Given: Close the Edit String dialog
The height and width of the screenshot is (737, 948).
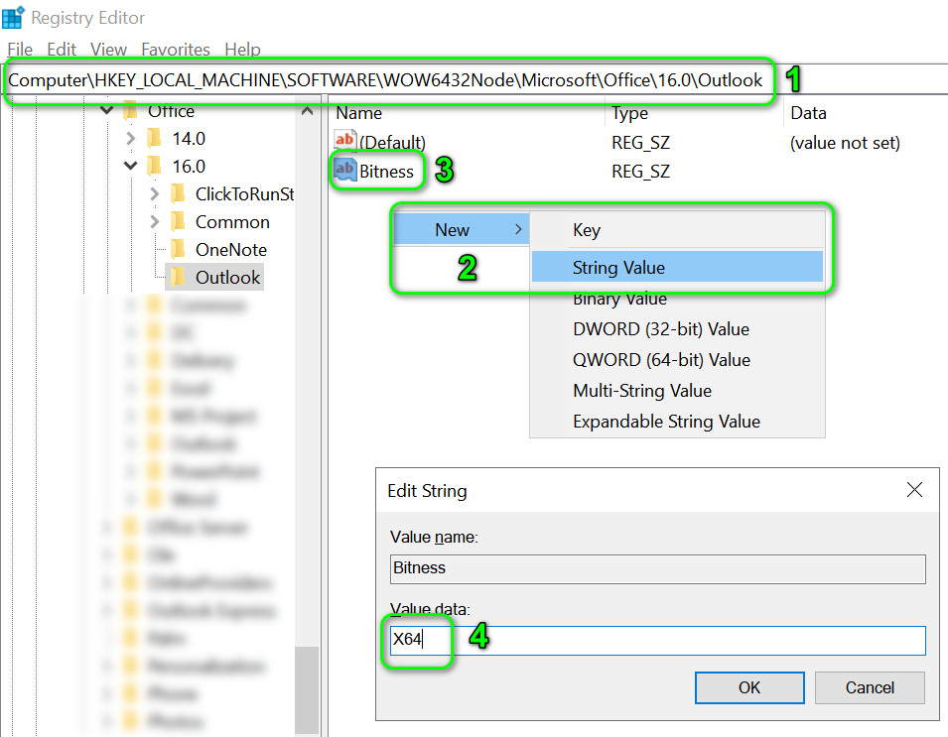Looking at the screenshot, I should coord(915,490).
